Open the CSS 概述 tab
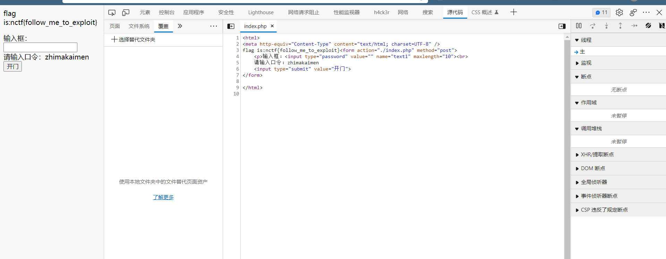The image size is (666, 259). tap(485, 12)
